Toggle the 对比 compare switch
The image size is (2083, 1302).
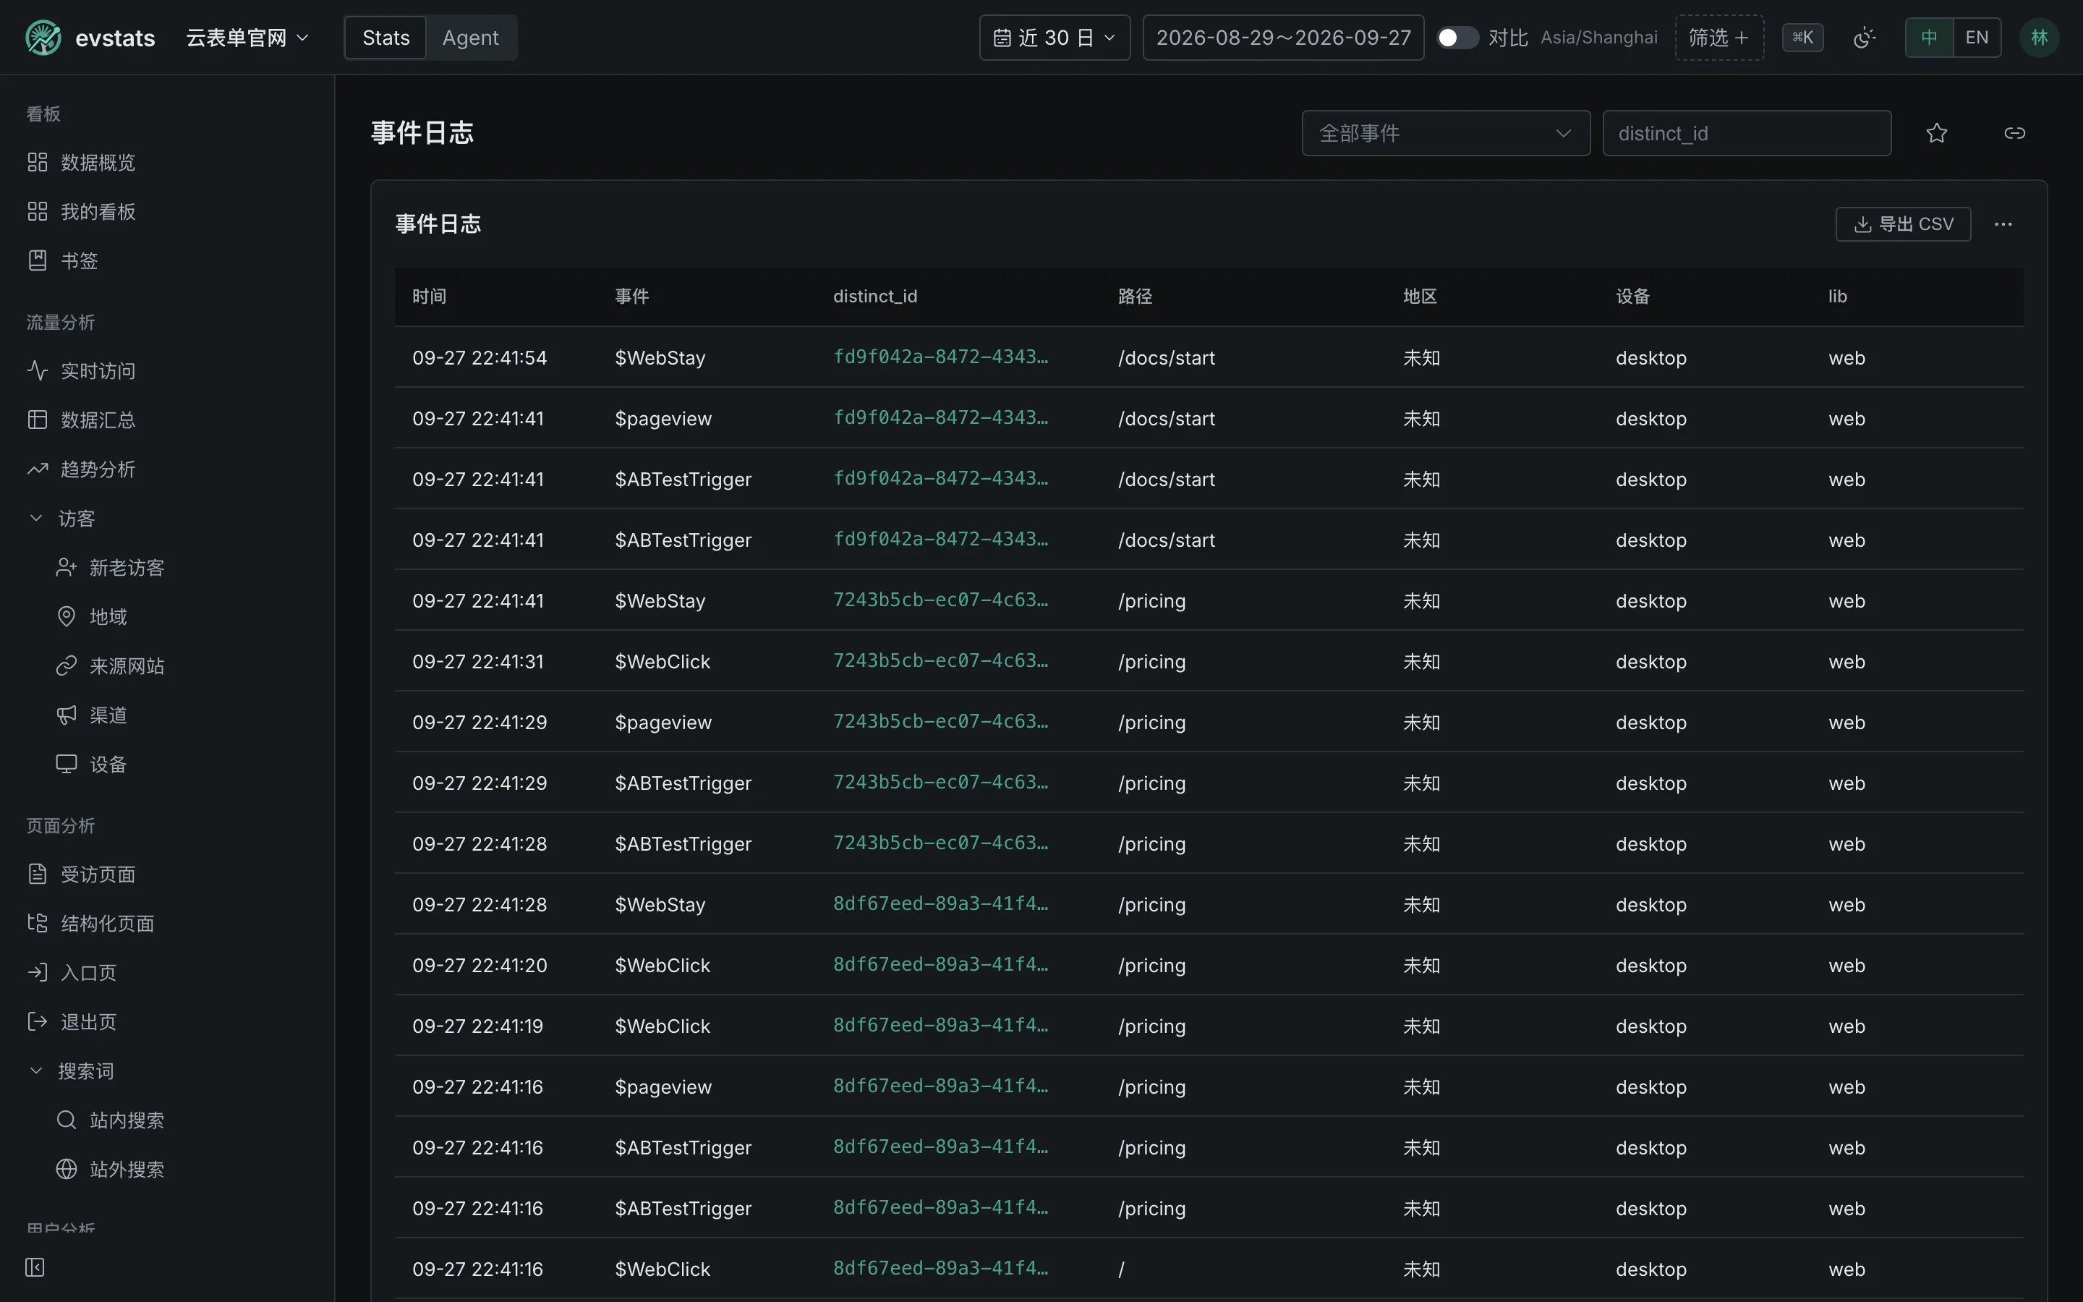point(1457,38)
